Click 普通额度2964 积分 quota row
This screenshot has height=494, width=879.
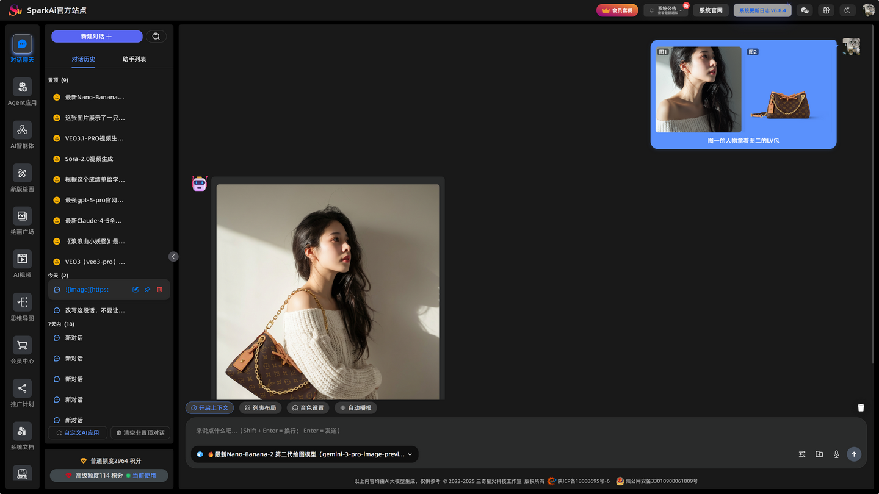point(110,461)
